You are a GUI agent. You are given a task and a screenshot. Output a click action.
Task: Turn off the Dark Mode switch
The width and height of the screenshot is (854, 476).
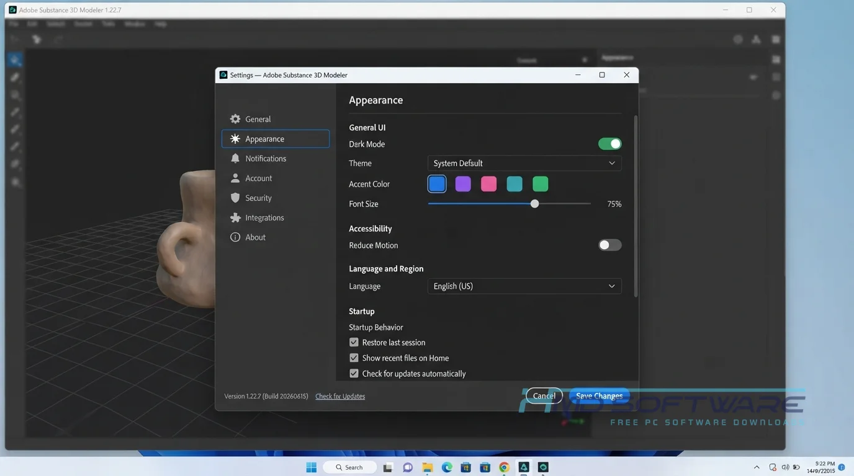point(609,144)
